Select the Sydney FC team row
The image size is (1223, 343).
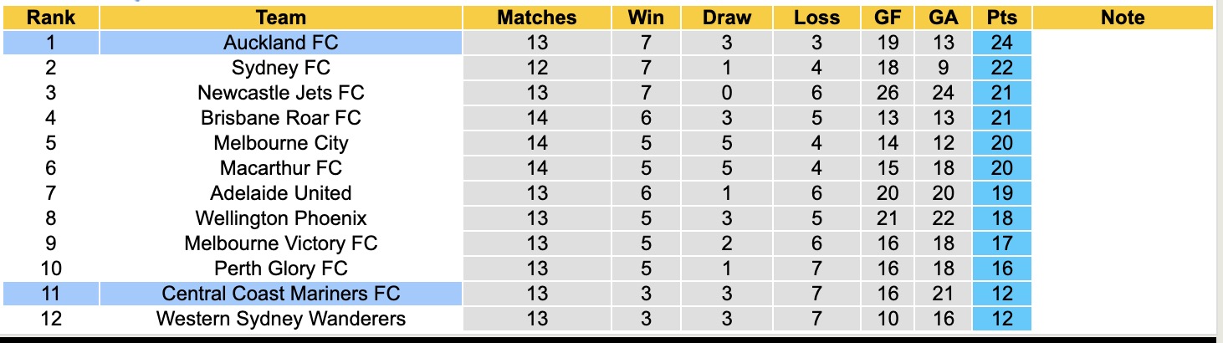click(280, 68)
